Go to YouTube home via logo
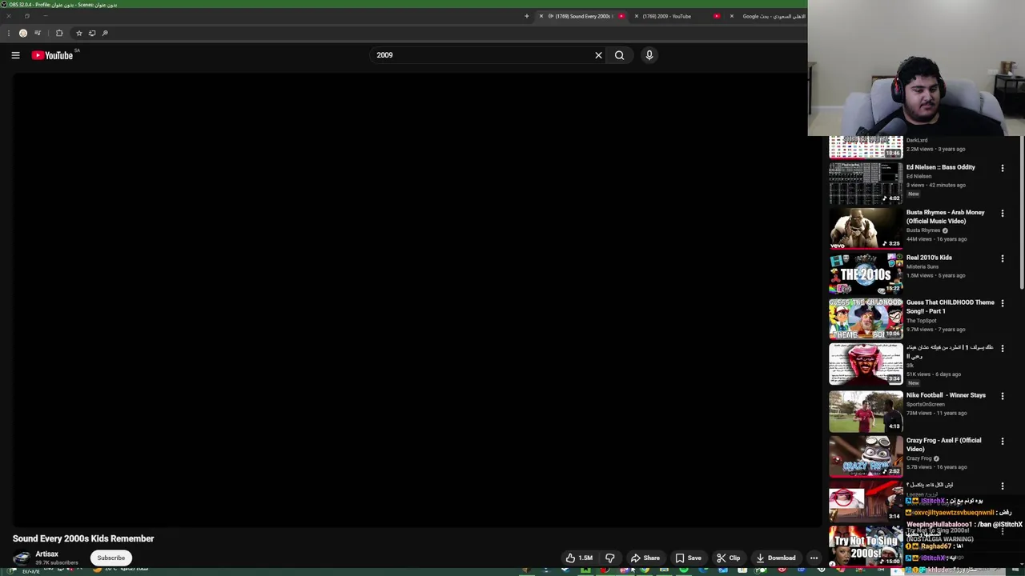The image size is (1025, 576). tap(52, 55)
